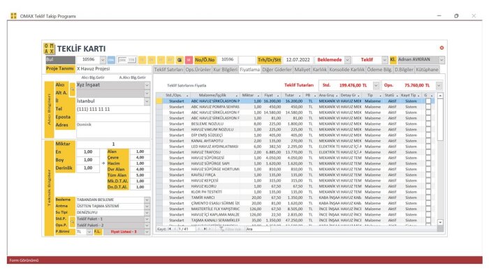Click the table's vertical scrollbar down arrow
The height and width of the screenshot is (275, 489).
[440, 222]
